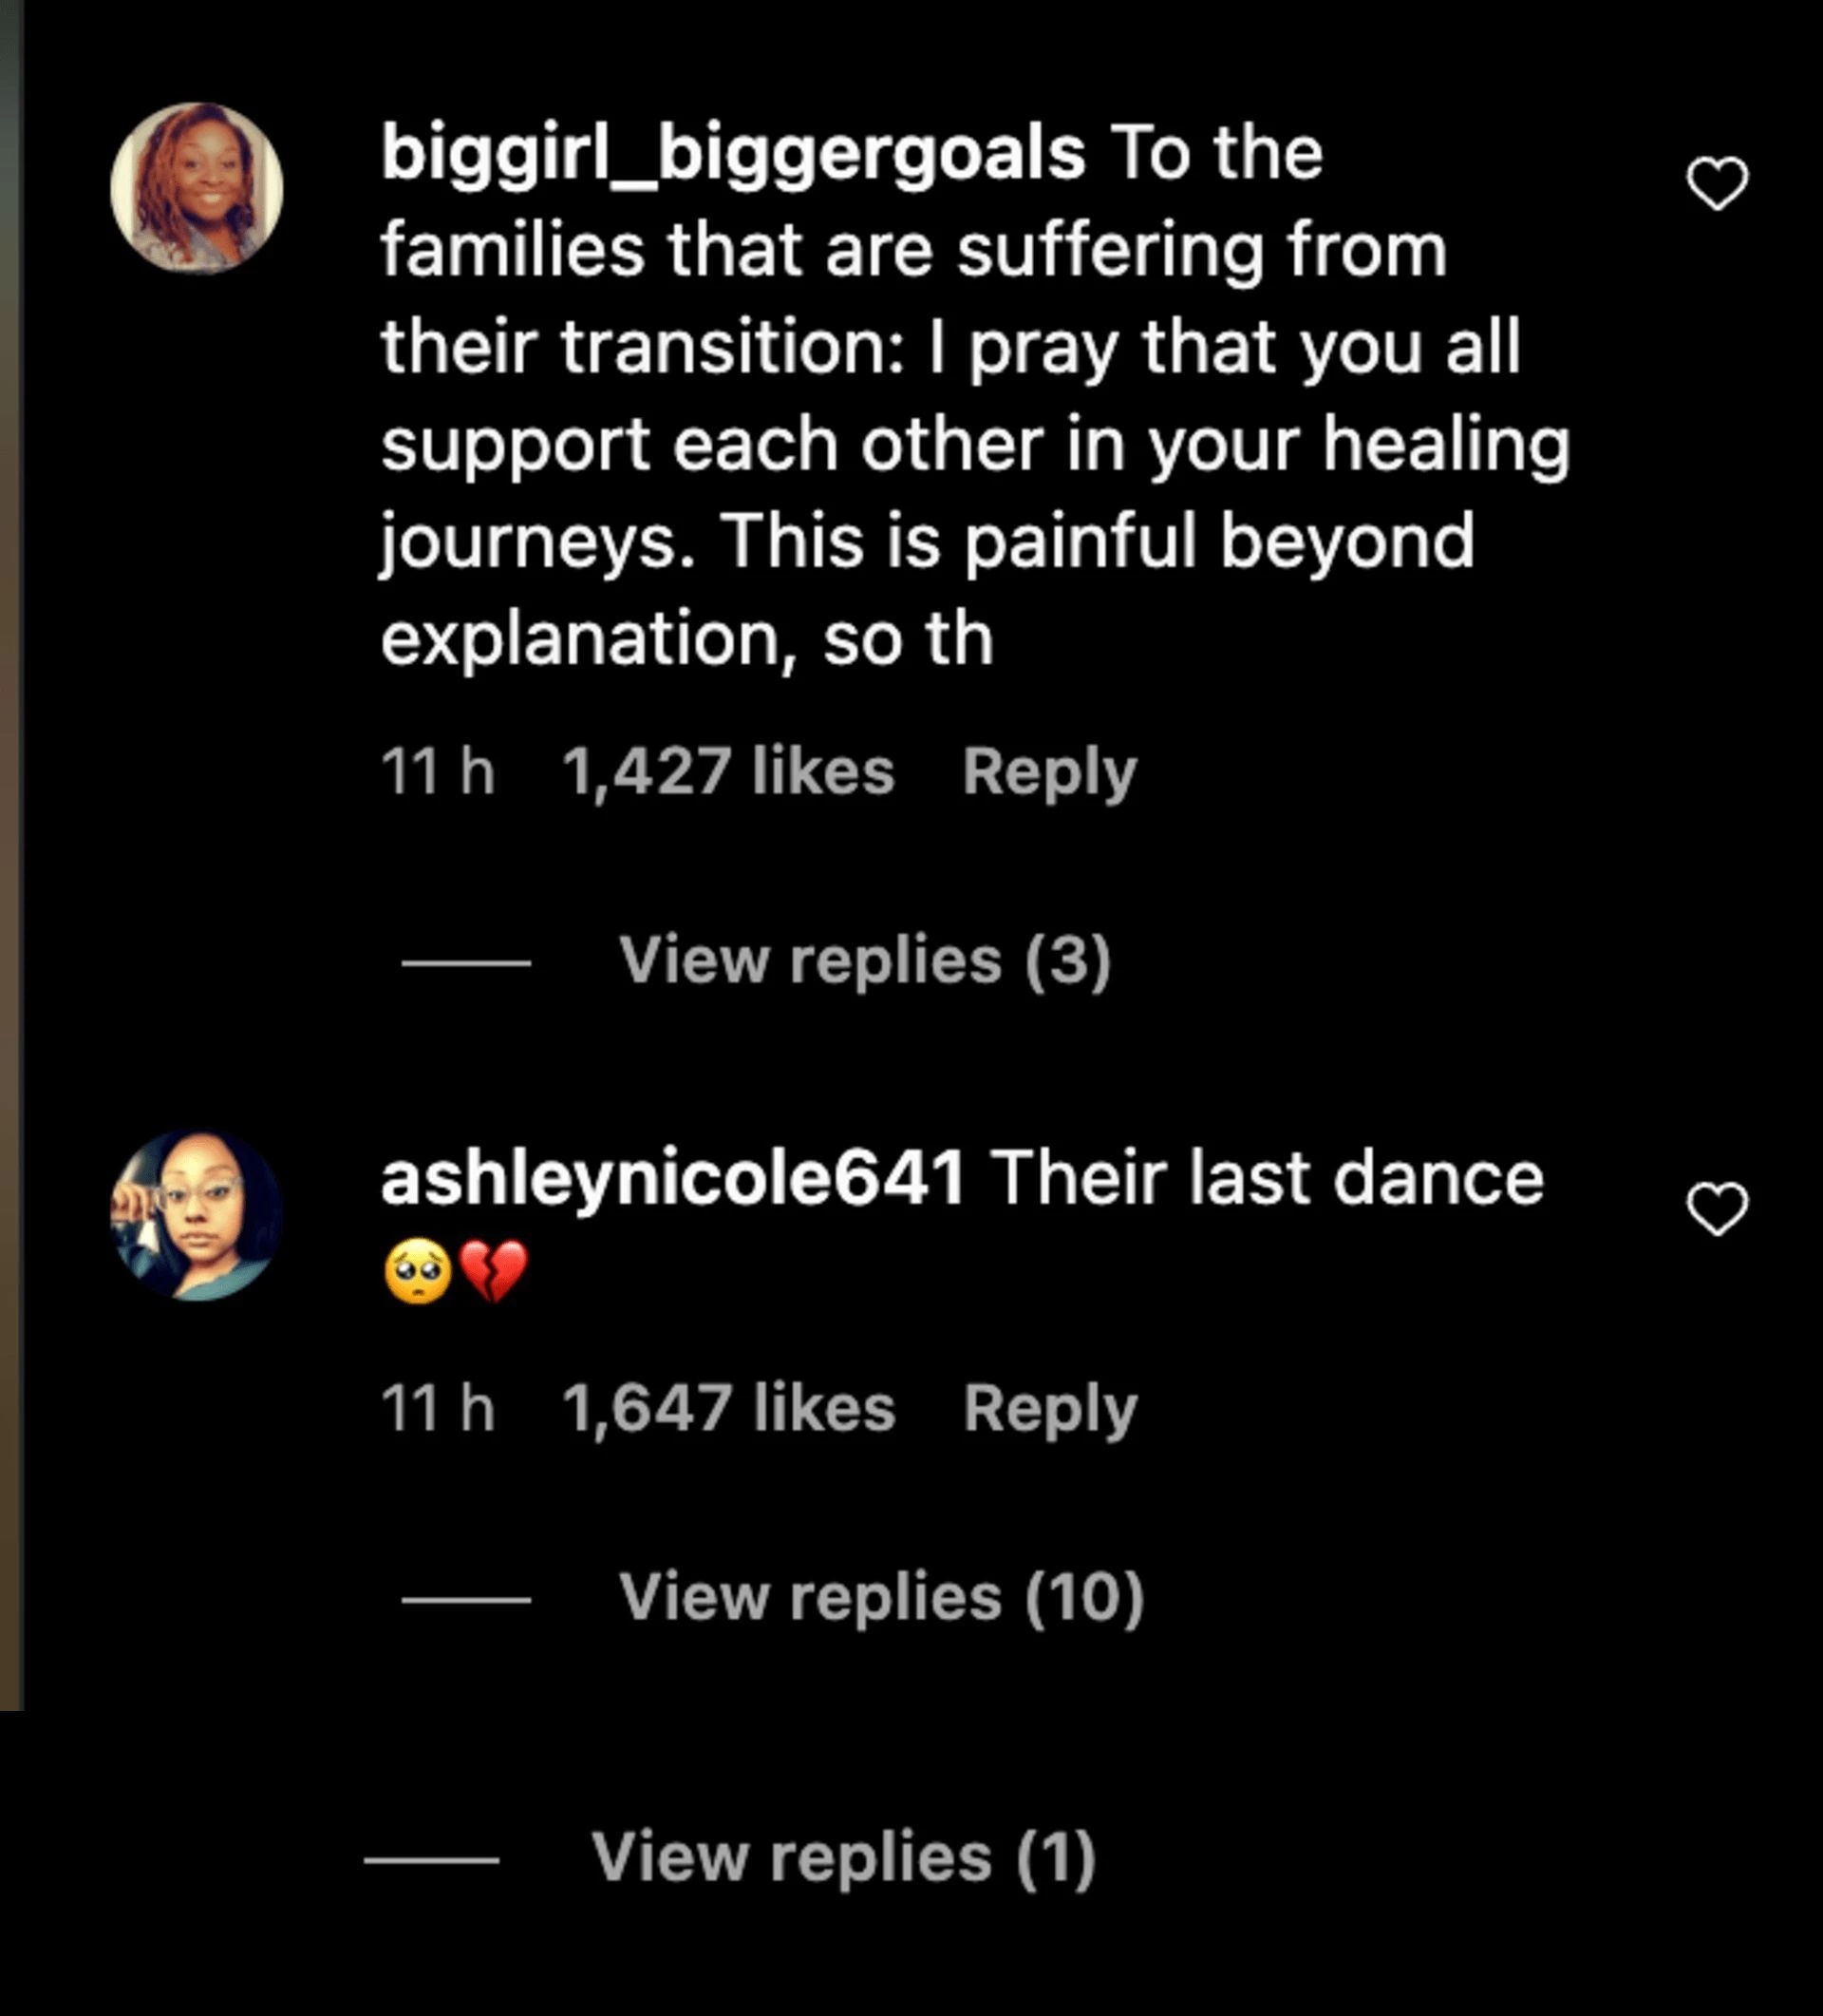The width and height of the screenshot is (1823, 2016).
Task: Expand View replies (3)
Action: 865,961
